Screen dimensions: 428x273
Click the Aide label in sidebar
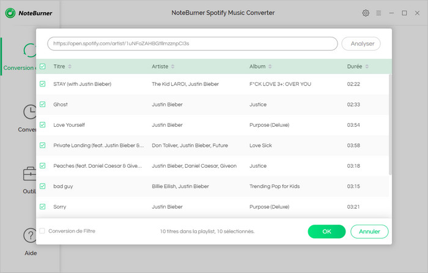(31, 253)
